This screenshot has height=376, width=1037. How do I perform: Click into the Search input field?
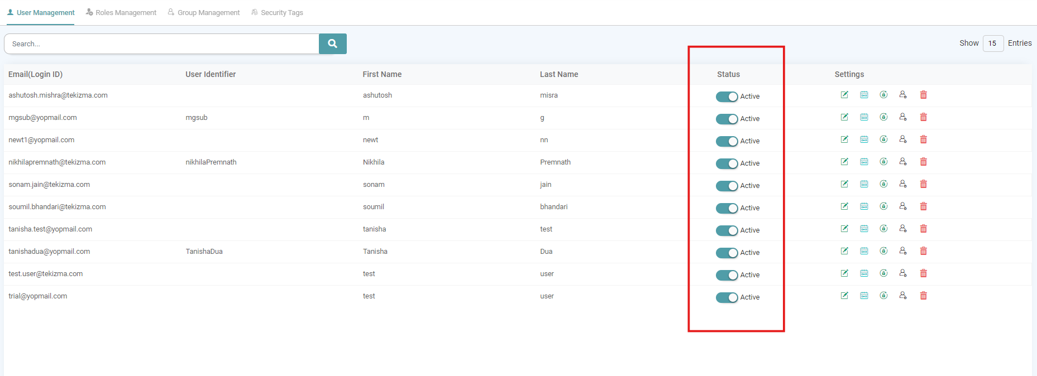point(161,44)
